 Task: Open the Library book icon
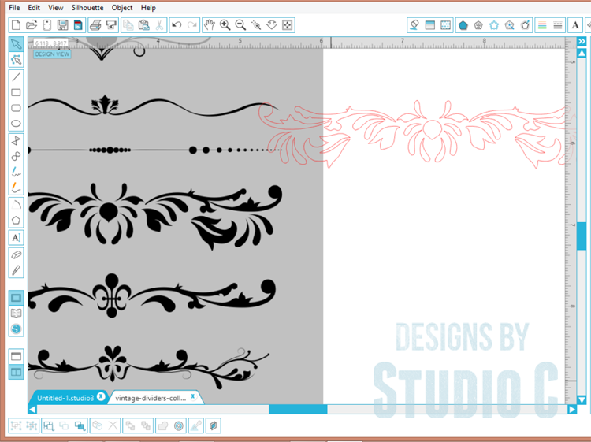pyautogui.click(x=16, y=313)
